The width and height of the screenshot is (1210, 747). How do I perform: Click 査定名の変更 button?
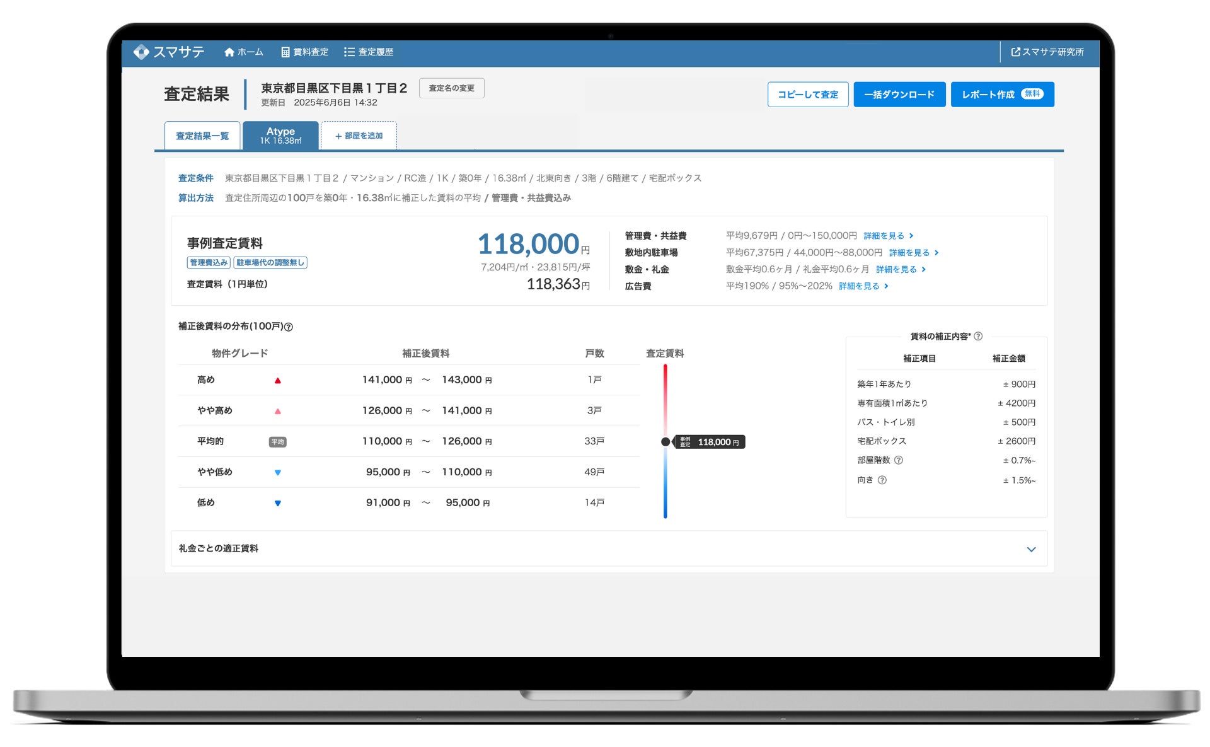click(451, 88)
